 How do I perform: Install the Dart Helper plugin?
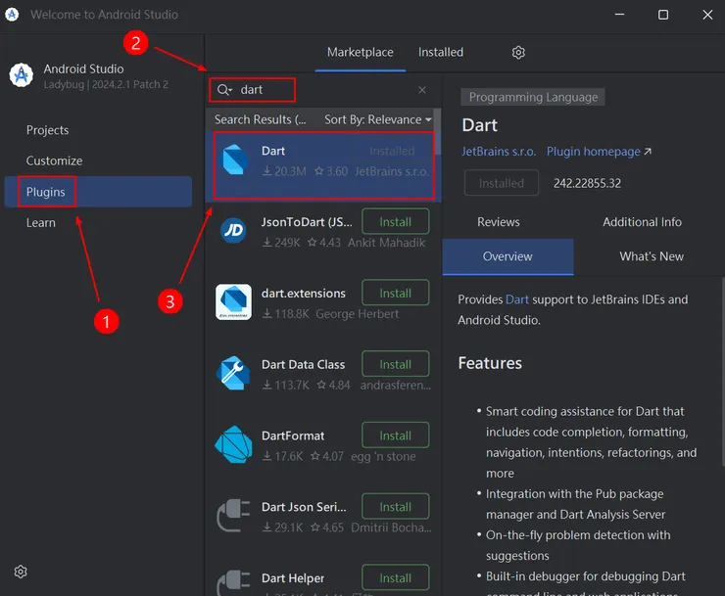tap(396, 577)
